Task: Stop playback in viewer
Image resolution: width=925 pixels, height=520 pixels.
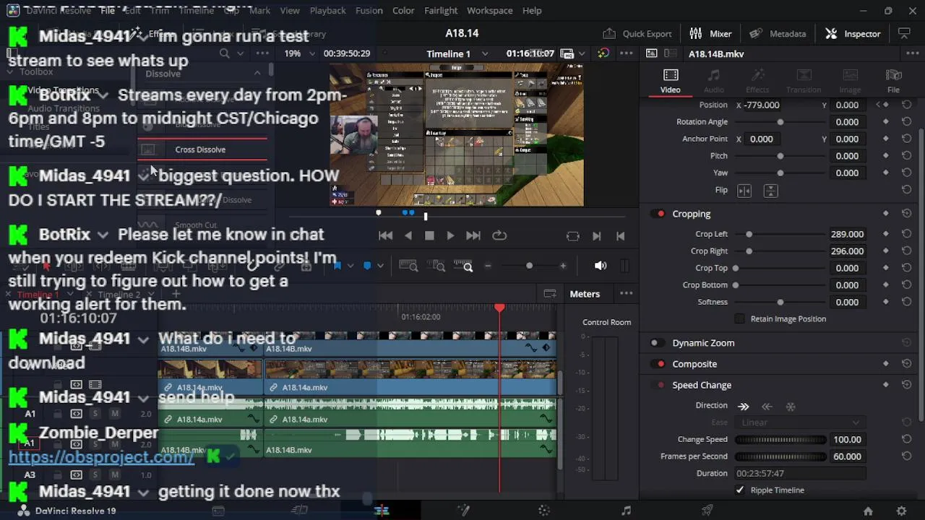Action: pos(429,235)
